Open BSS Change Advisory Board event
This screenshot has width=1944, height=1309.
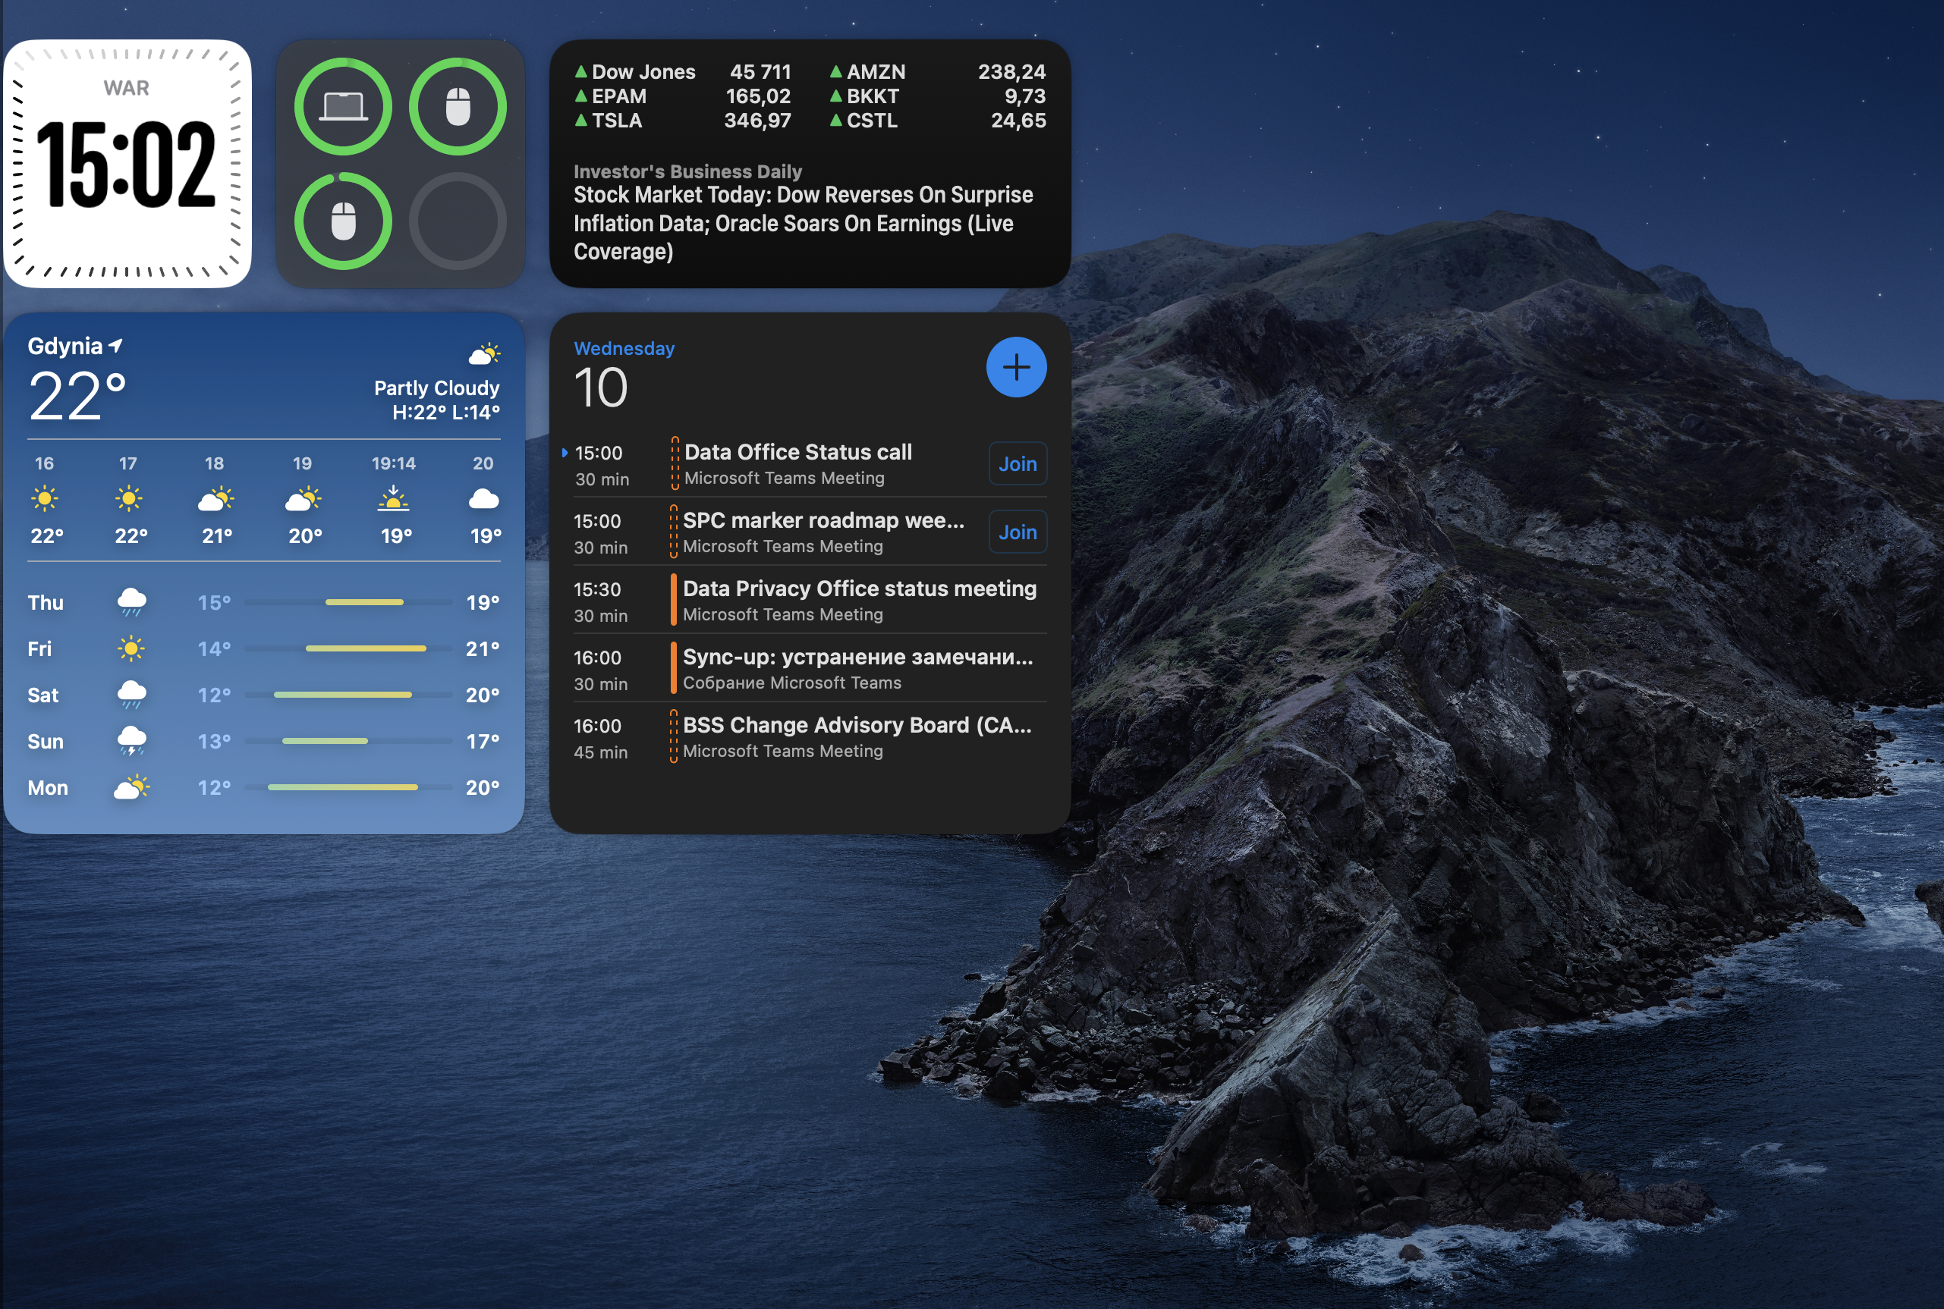pos(856,726)
